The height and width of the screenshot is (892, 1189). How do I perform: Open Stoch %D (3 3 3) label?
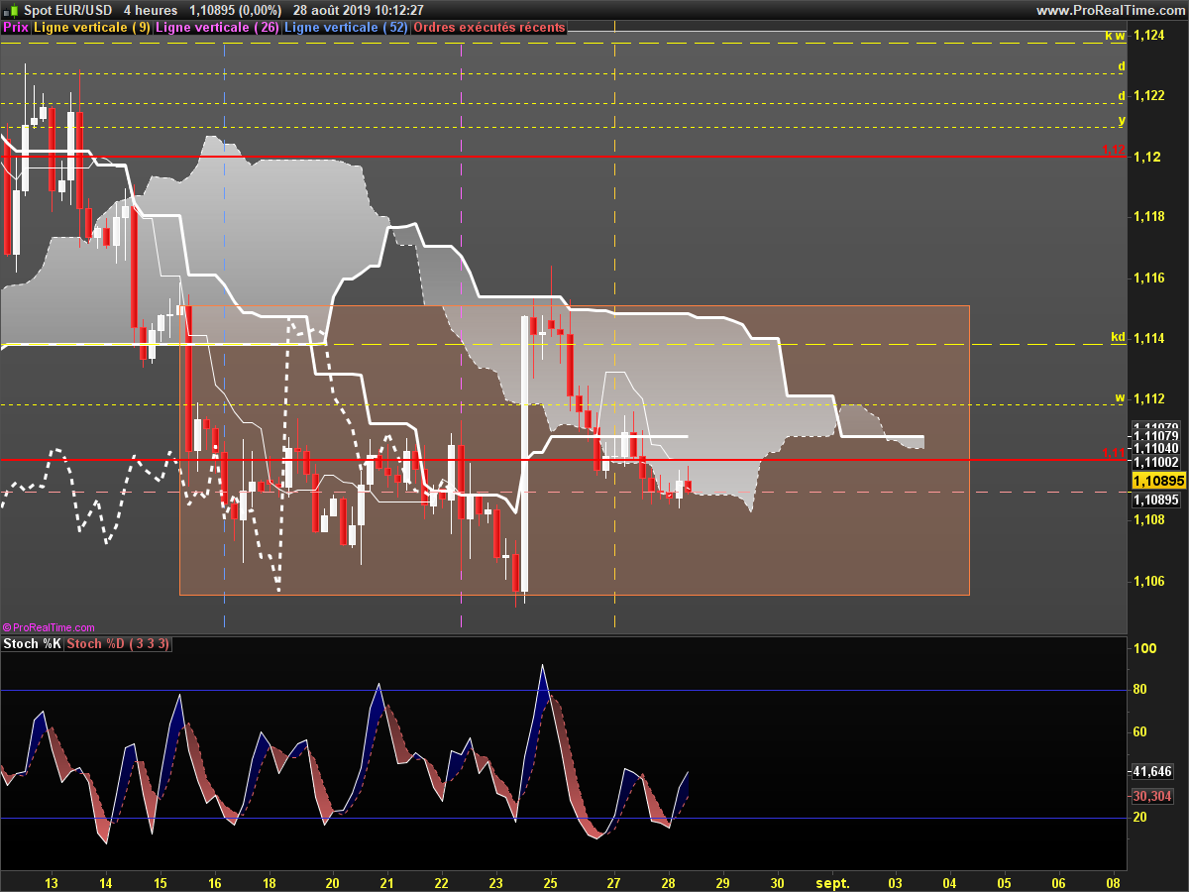click(119, 644)
